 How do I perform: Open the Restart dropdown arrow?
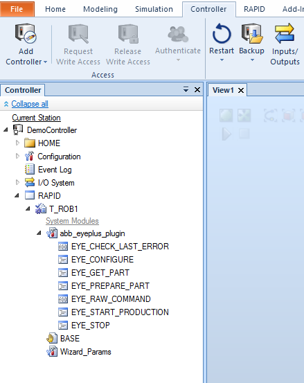[x=222, y=60]
